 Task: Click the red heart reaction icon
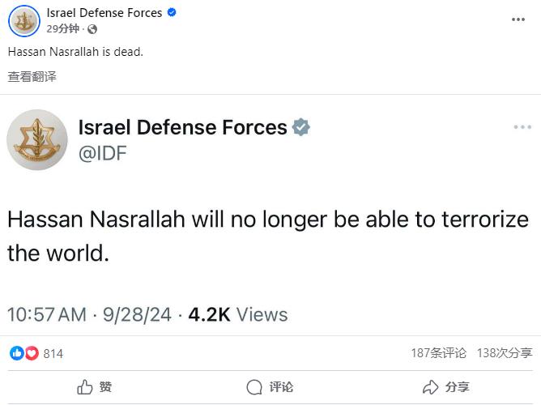(32, 353)
